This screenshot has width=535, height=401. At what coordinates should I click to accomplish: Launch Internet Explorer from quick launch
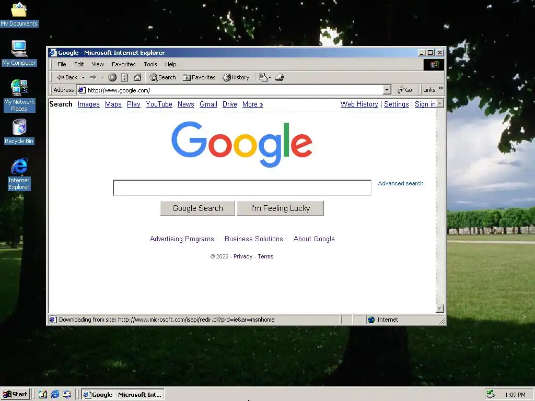55,395
